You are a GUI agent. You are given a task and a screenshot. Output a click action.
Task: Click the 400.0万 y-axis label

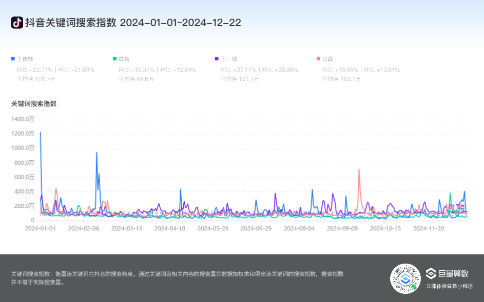coord(24,192)
